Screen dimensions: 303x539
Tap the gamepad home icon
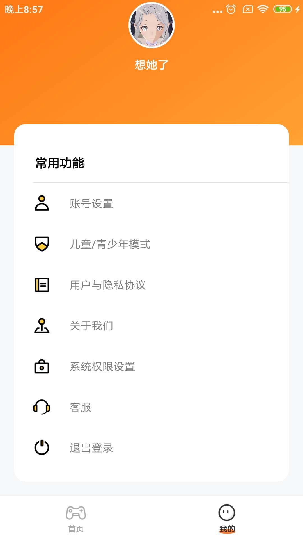tap(76, 513)
